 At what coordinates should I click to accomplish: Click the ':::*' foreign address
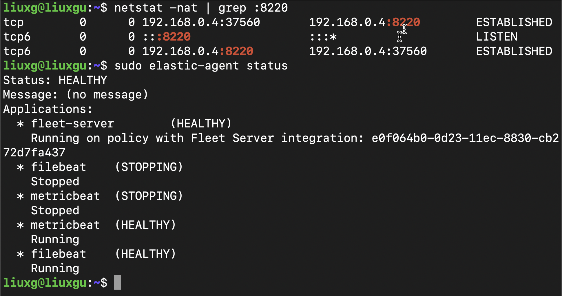point(323,37)
